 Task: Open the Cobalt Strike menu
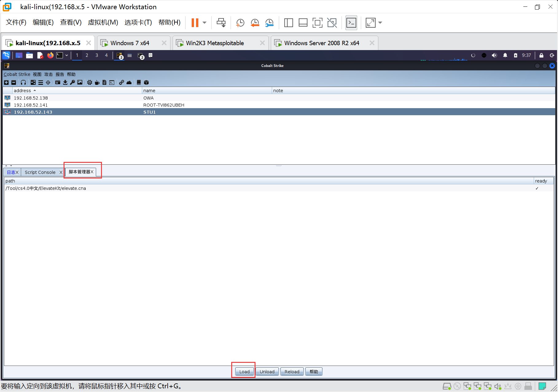[17, 74]
